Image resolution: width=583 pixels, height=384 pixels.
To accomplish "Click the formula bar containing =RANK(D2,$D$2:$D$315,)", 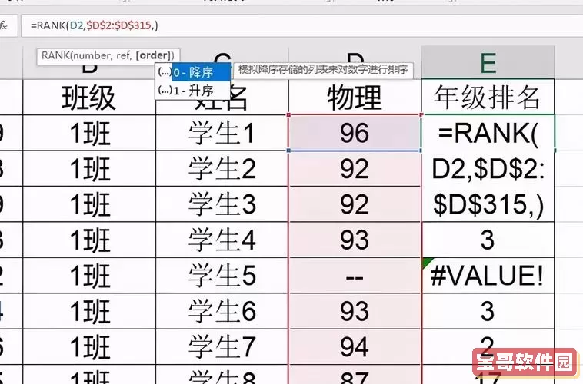I will [x=301, y=25].
